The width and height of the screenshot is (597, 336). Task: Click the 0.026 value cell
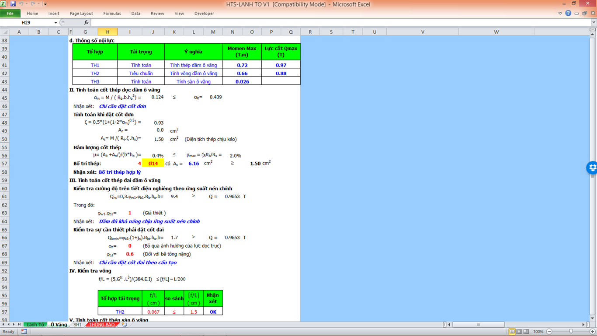[x=242, y=82]
